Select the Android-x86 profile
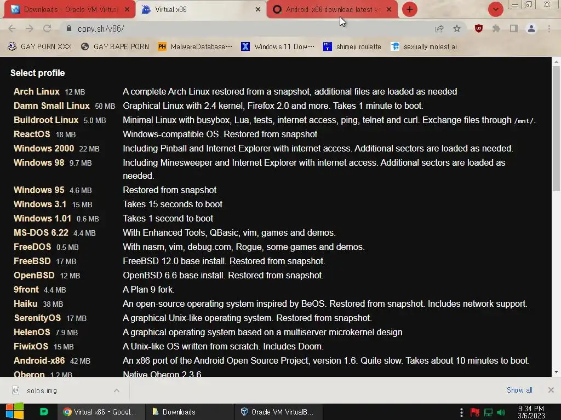Viewport: 561px width, 420px height. pyautogui.click(x=39, y=361)
